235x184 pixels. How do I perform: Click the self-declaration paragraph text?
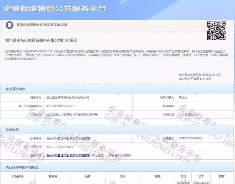117,55
